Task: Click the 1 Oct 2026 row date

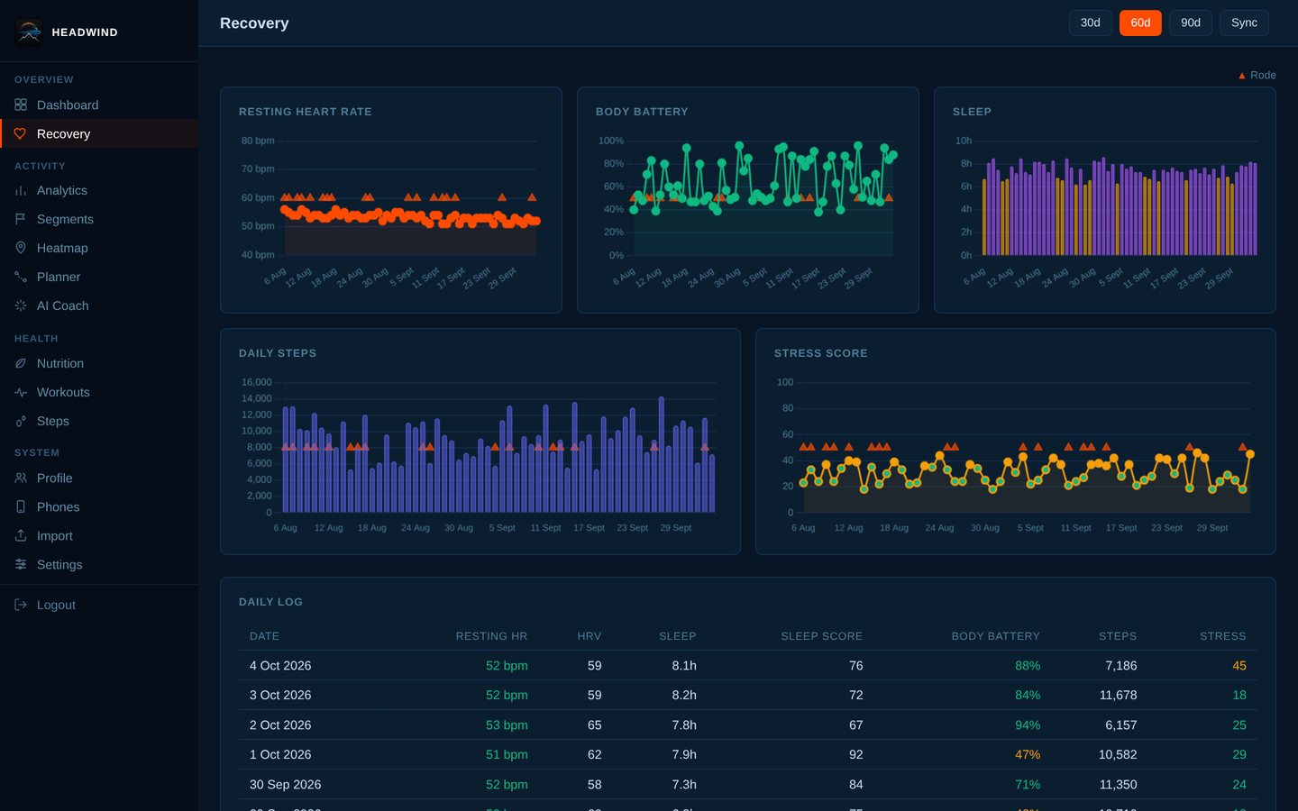Action: (280, 755)
